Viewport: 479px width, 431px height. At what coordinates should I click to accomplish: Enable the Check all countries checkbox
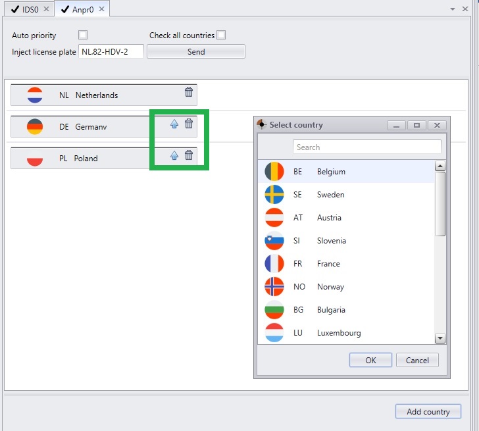coord(221,35)
